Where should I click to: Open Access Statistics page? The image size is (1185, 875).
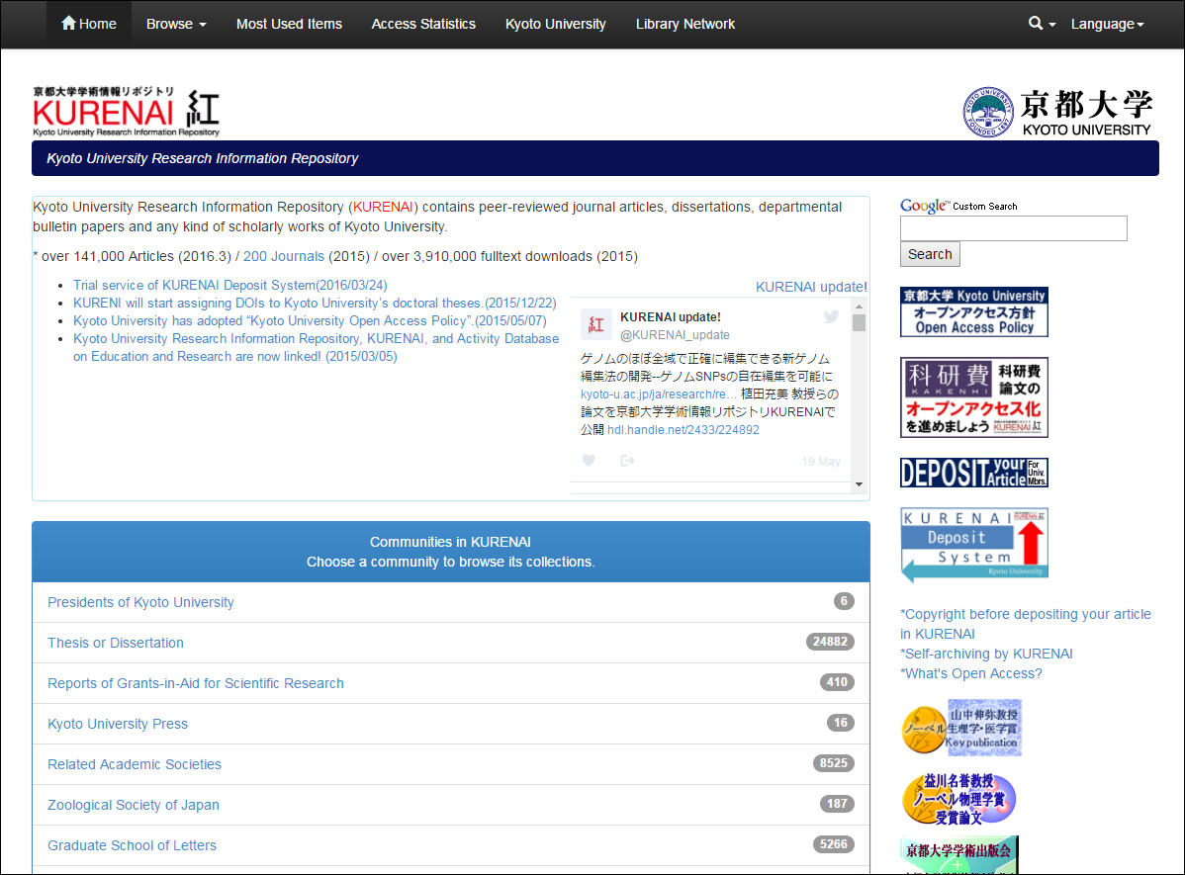pos(423,24)
